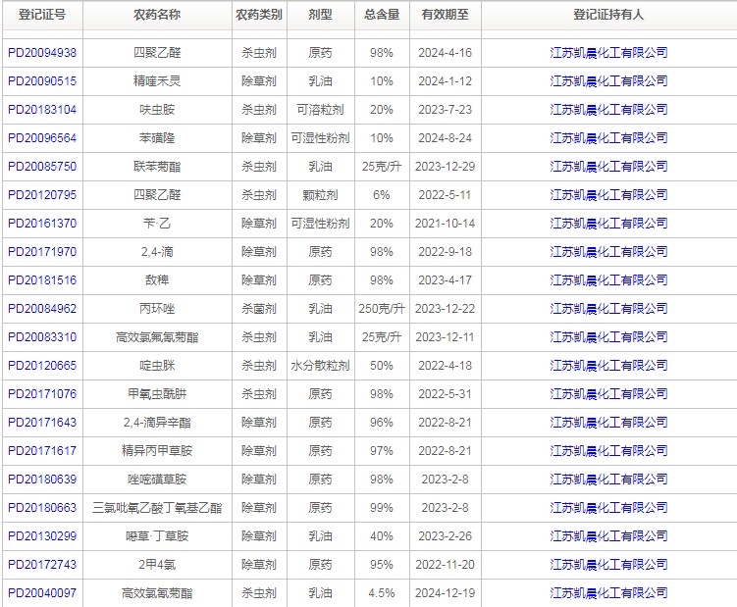Click holder link in PD20171970 row
The image size is (737, 607).
608,252
